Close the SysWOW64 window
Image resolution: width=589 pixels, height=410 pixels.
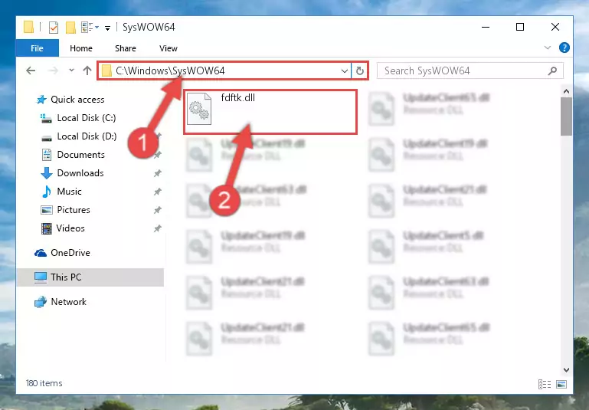(555, 27)
